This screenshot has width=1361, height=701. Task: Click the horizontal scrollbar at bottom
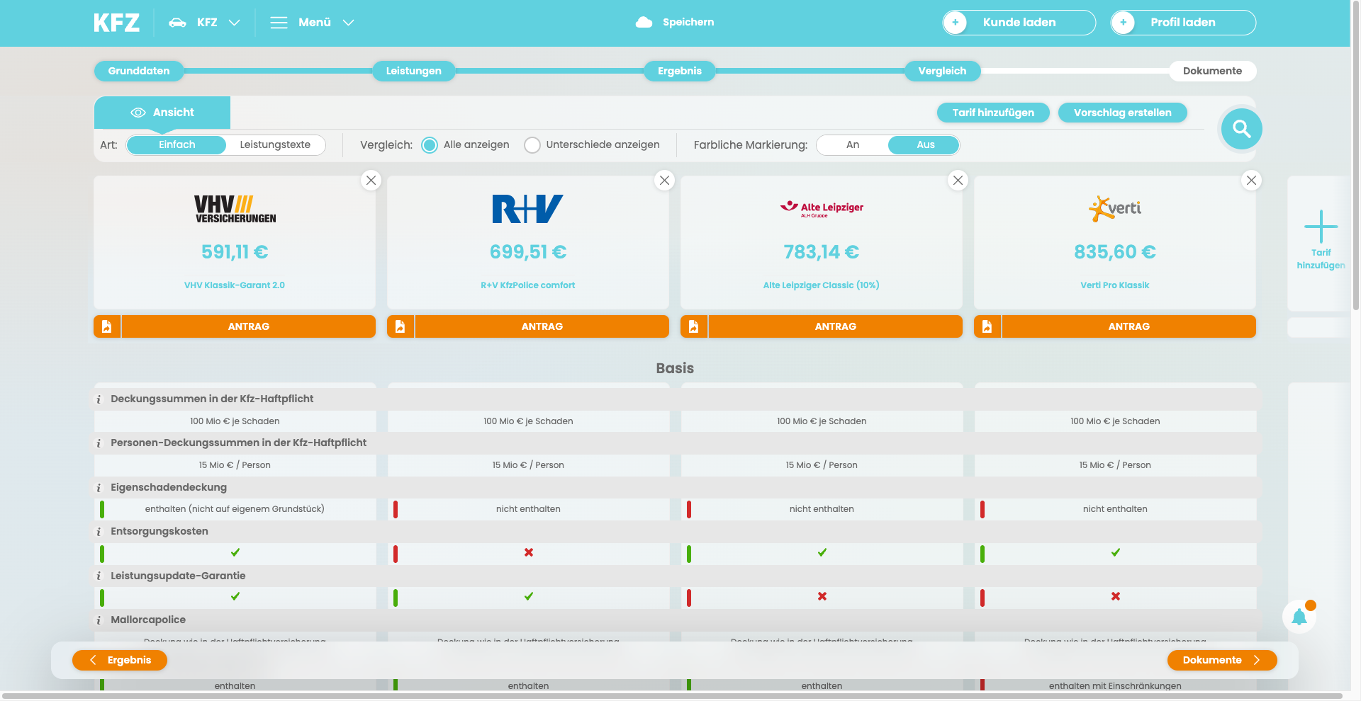pyautogui.click(x=672, y=696)
